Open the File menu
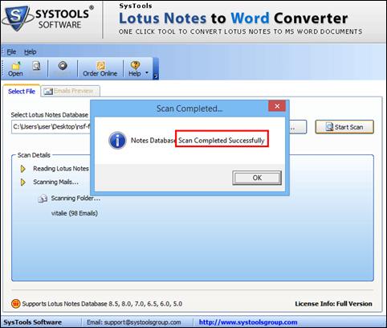387x328 pixels. [x=11, y=51]
